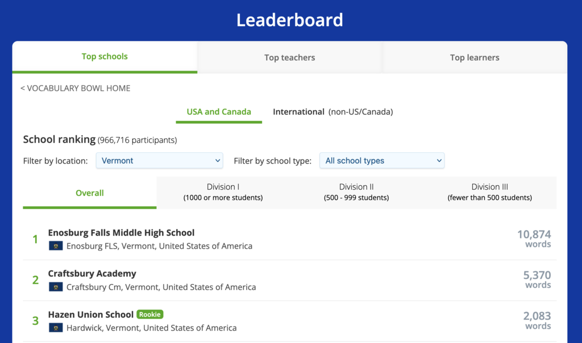The width and height of the screenshot is (582, 343).
Task: Filter by Division II schools
Action: (356, 192)
